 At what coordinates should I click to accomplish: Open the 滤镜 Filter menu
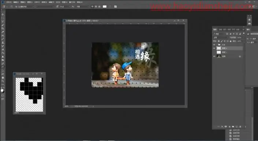click(x=51, y=2)
